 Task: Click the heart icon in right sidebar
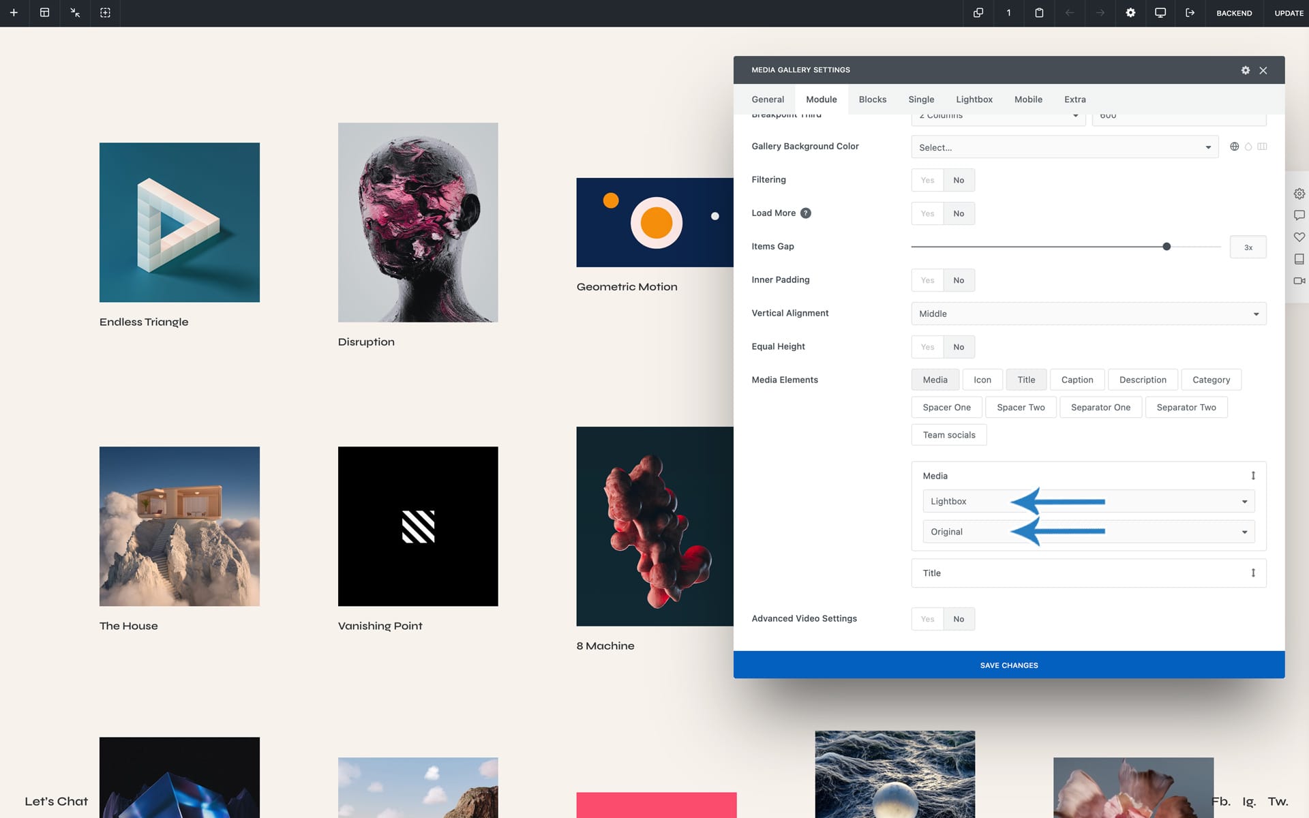[x=1299, y=237]
